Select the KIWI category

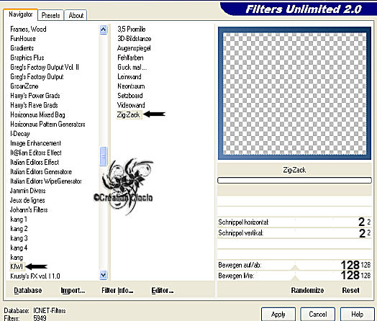(x=17, y=266)
